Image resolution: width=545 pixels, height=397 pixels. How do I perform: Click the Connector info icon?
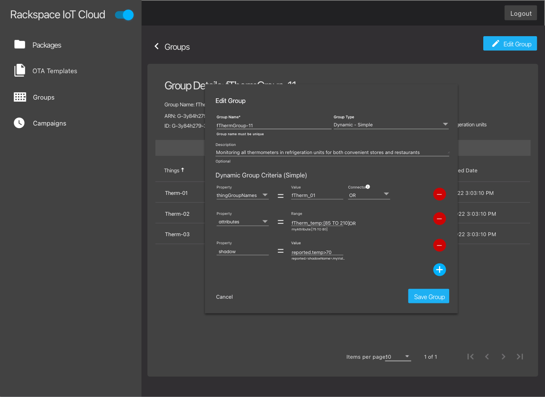point(367,187)
